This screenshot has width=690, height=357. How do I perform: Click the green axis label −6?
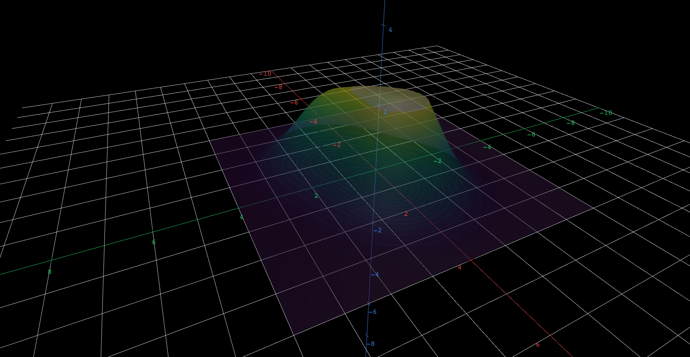point(531,134)
